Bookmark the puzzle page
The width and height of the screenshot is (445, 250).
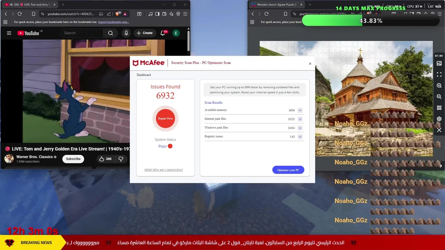click(285, 14)
